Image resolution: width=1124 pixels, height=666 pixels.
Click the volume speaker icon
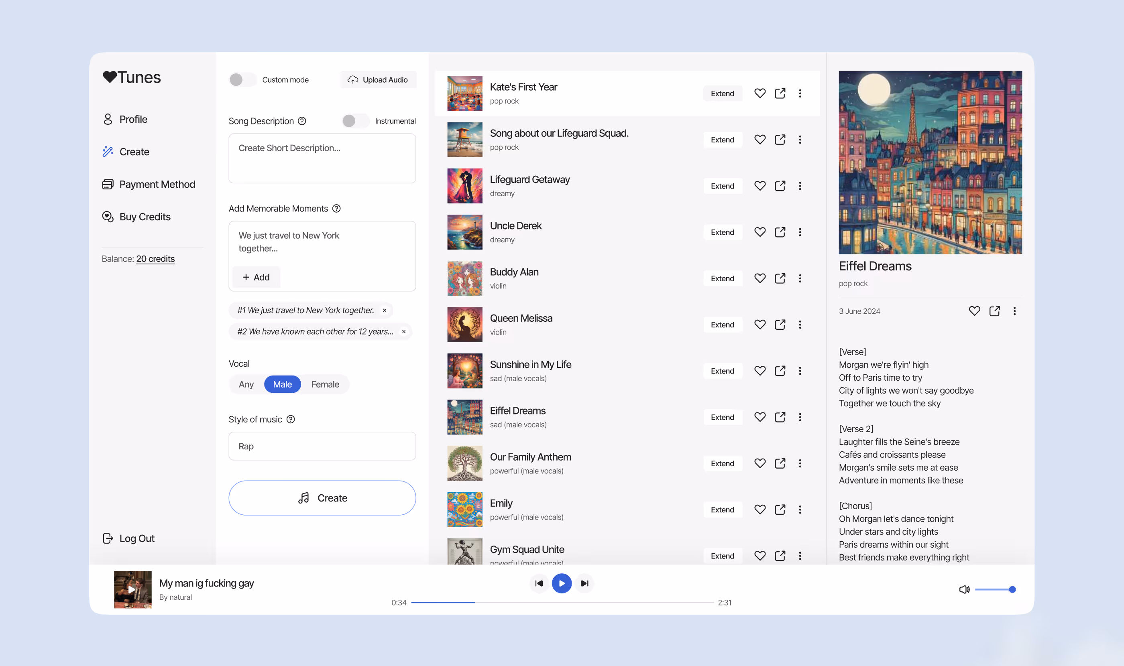coord(964,589)
